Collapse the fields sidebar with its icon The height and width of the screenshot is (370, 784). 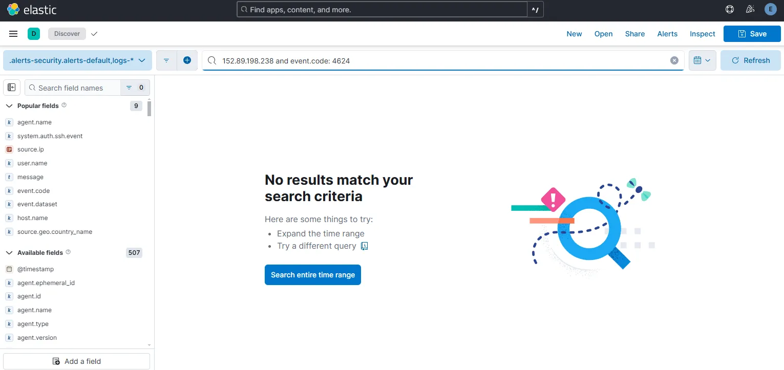pyautogui.click(x=11, y=87)
